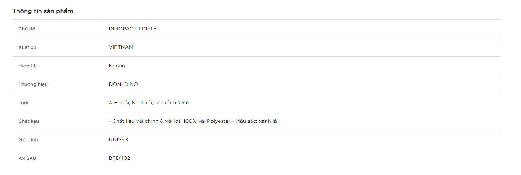This screenshot has height=175, width=521.
Task: Click the 'Tuổi' row label
Action: (23, 103)
